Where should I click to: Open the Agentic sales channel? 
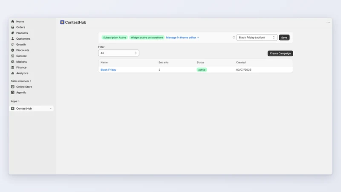pos(21,92)
